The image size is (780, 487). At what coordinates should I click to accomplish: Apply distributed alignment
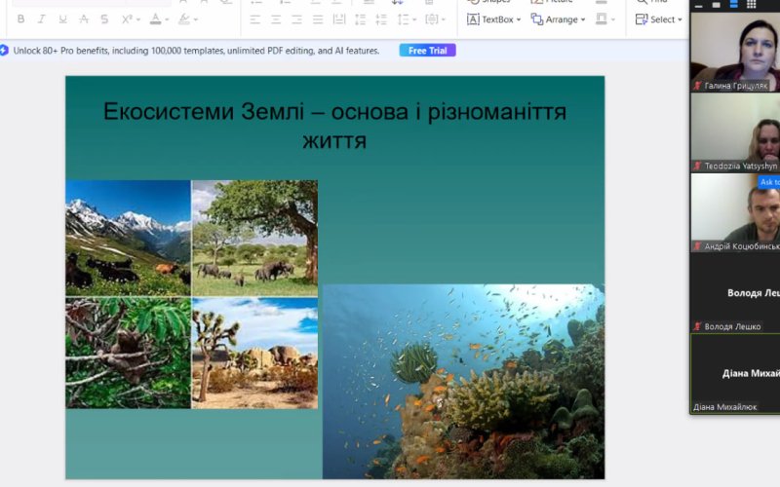point(338,19)
